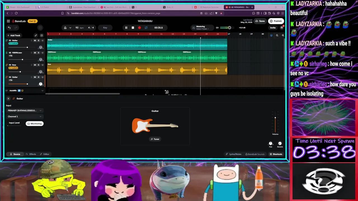Viewport: 358px width, 201px height.
Task: Toggle the magnet snap-to-grid icon
Action: tap(271, 35)
